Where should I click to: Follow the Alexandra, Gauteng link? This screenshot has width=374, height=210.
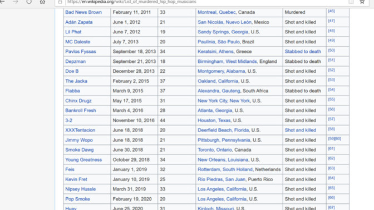click(219, 91)
